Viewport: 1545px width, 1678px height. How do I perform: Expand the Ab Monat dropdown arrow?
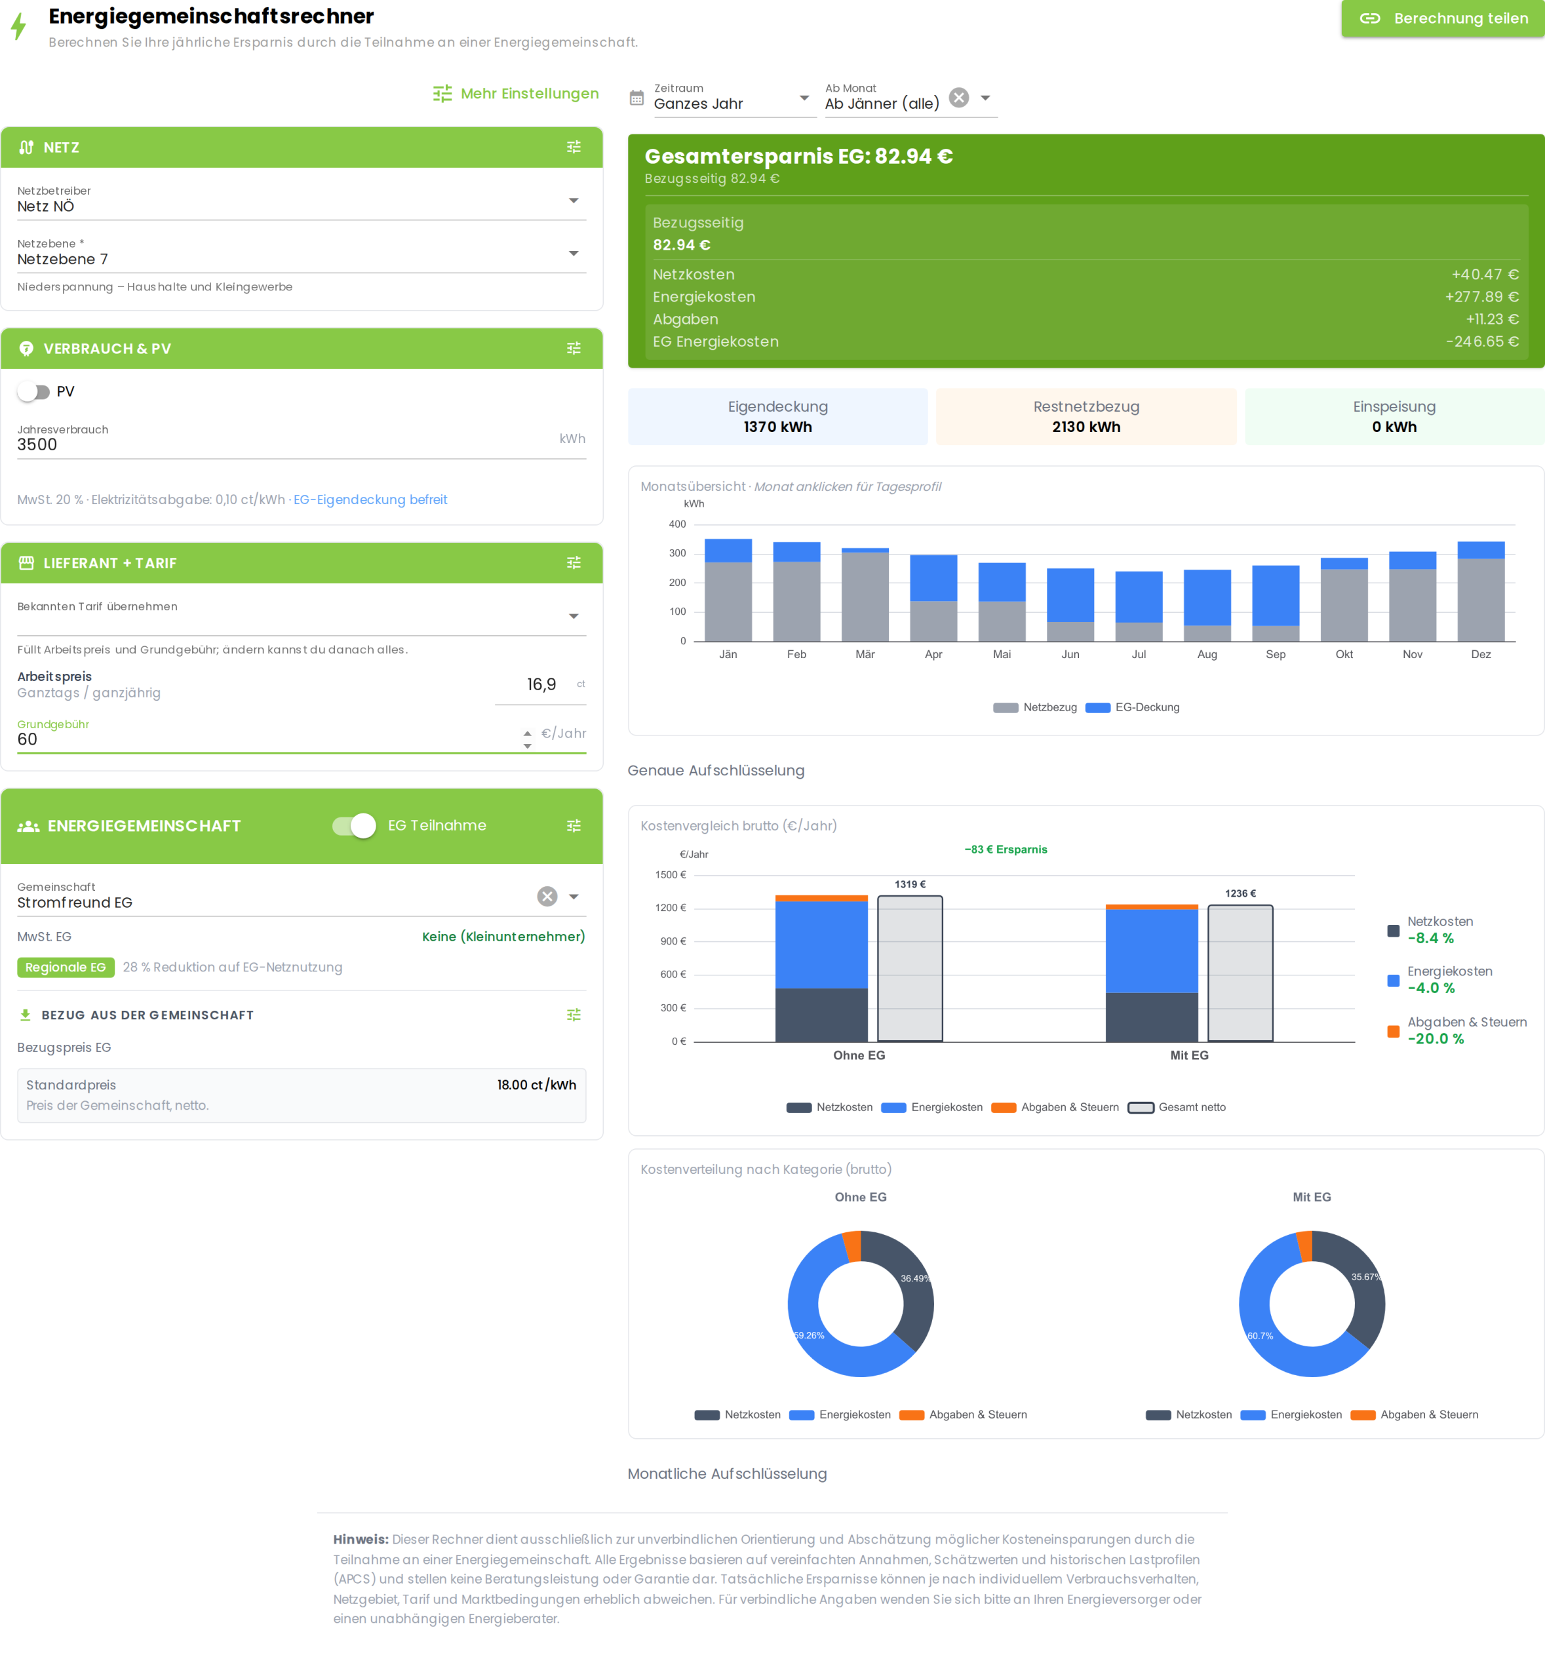(x=986, y=98)
